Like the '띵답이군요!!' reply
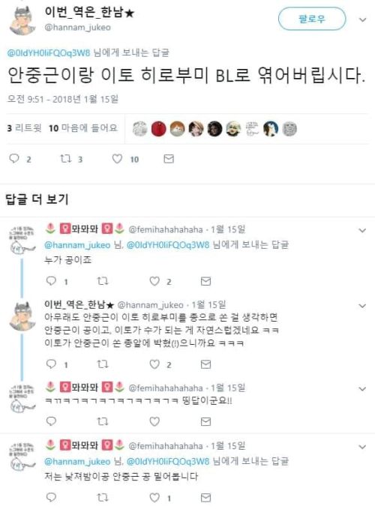Image resolution: width=375 pixels, height=509 pixels. click(x=154, y=421)
